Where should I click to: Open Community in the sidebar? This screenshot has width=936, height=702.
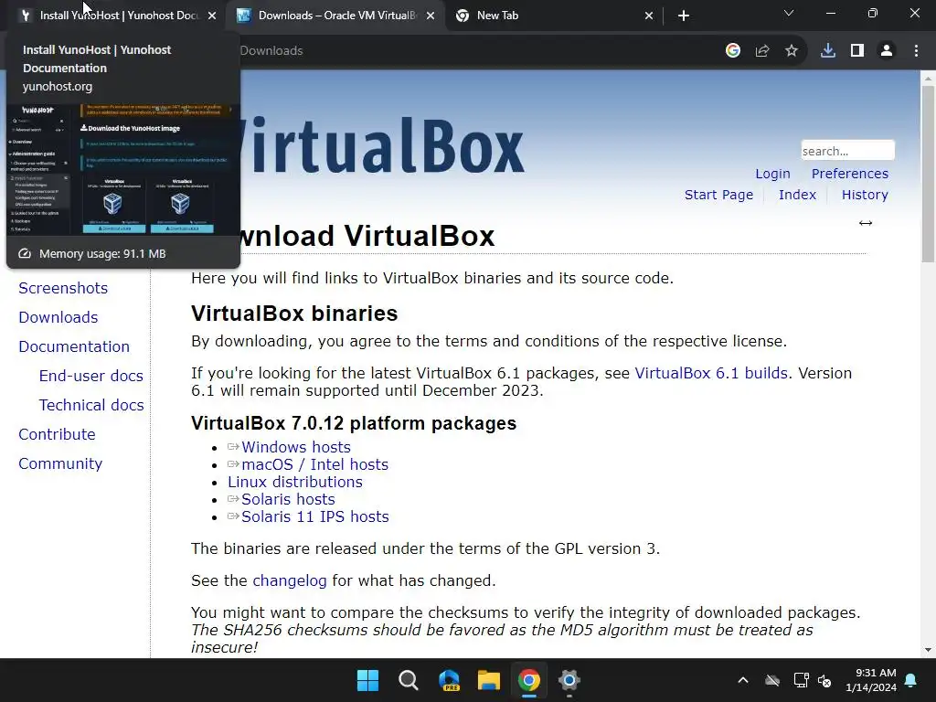pyautogui.click(x=60, y=463)
